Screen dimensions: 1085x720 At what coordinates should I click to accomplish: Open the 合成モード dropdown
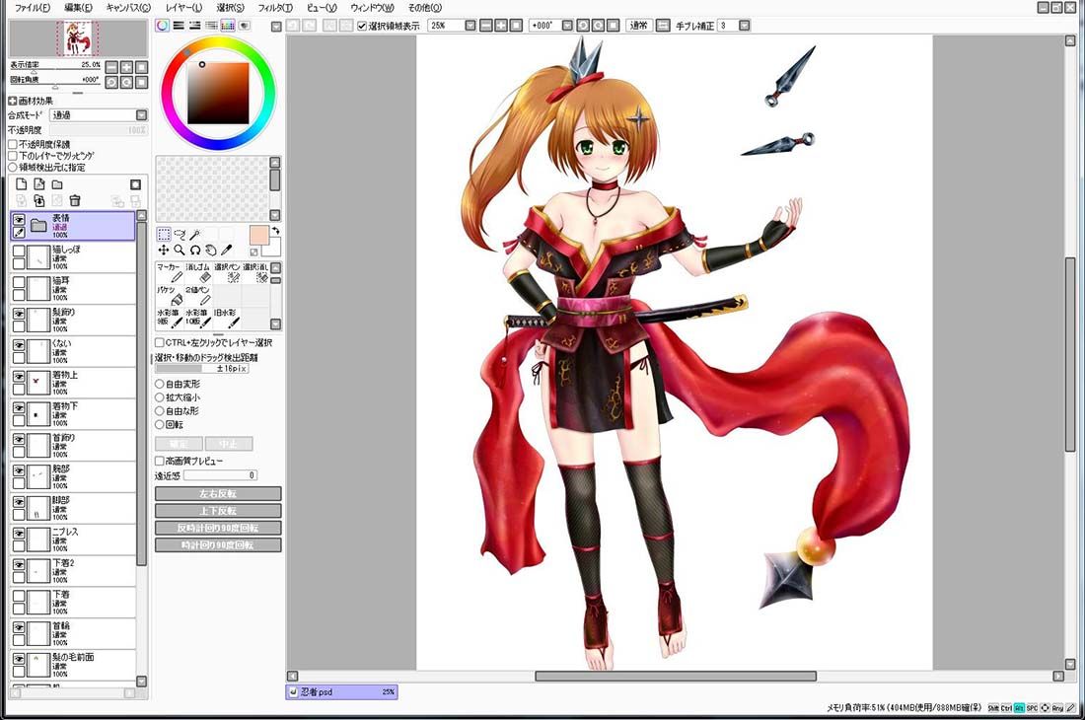99,115
